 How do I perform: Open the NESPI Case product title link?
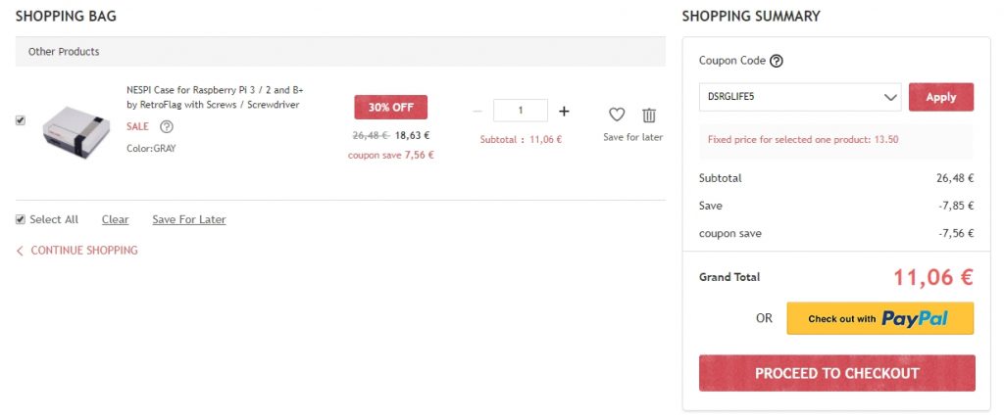[213, 96]
